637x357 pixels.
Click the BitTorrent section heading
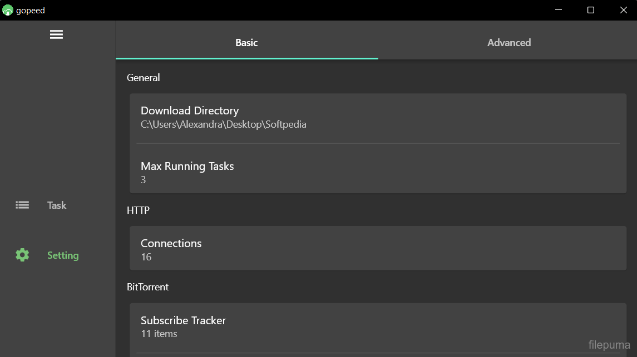(x=147, y=287)
